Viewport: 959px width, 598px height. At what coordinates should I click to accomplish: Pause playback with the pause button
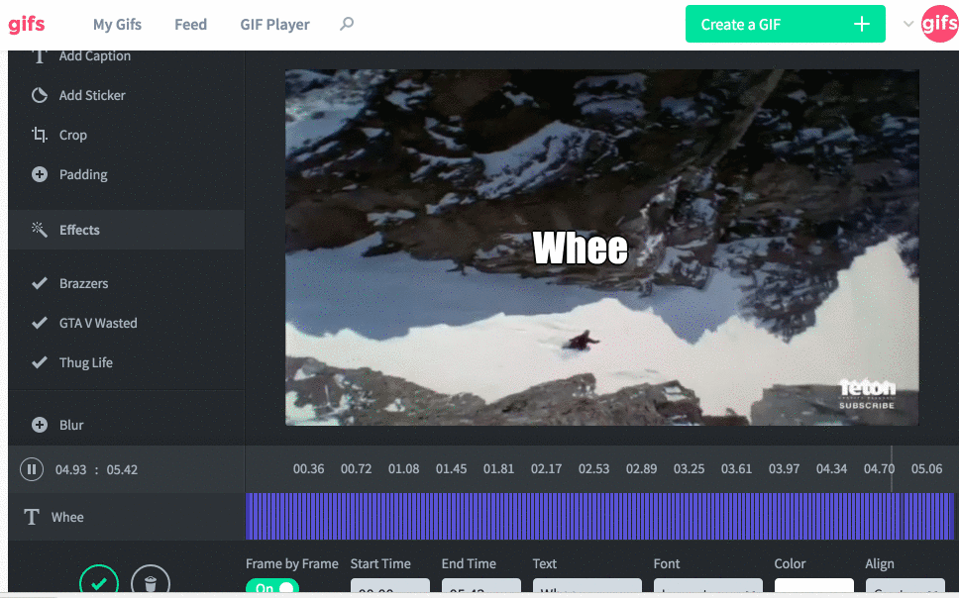(32, 470)
